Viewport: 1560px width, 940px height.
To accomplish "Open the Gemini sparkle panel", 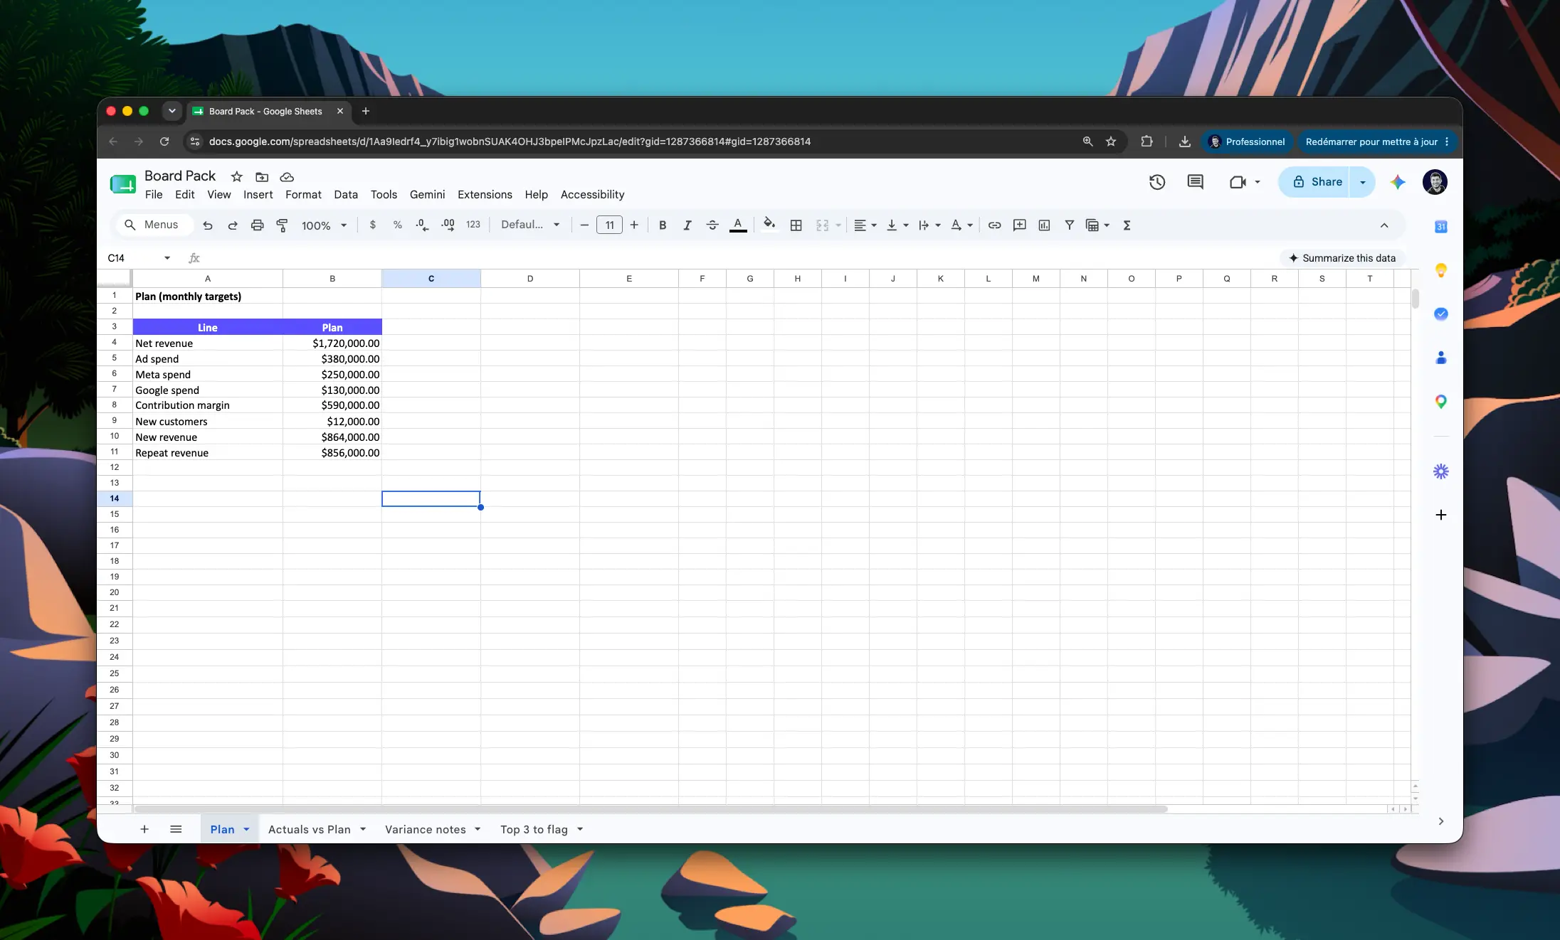I will pyautogui.click(x=1398, y=182).
